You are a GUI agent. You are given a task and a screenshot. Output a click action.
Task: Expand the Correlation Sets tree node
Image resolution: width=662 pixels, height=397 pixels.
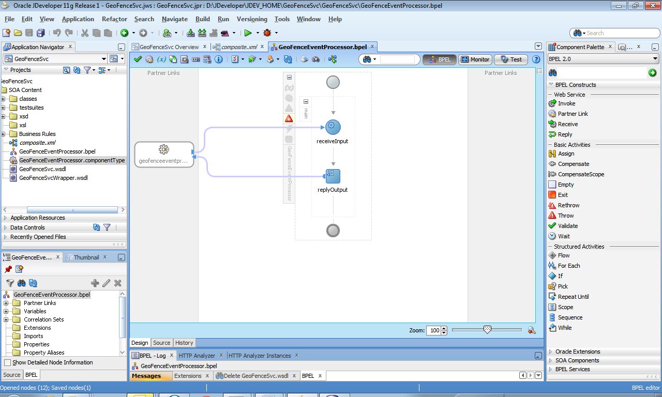point(6,319)
